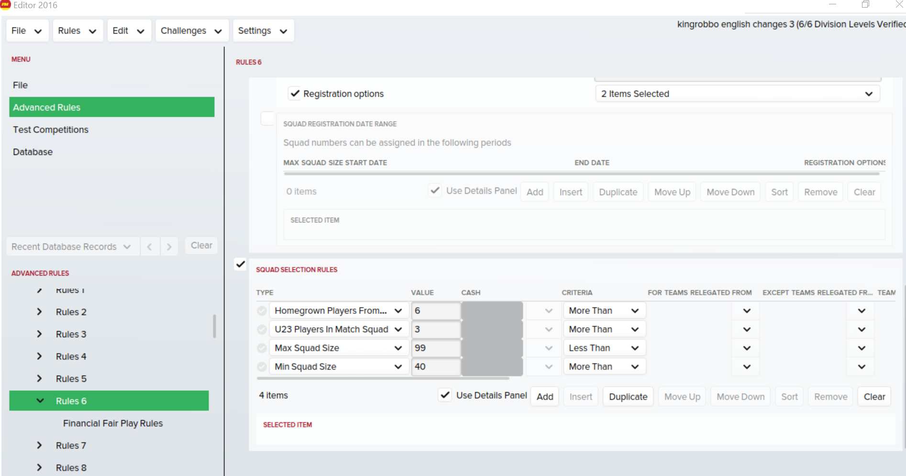Open Except Teams Relegated dropdown in Max Squad row

coord(862,348)
